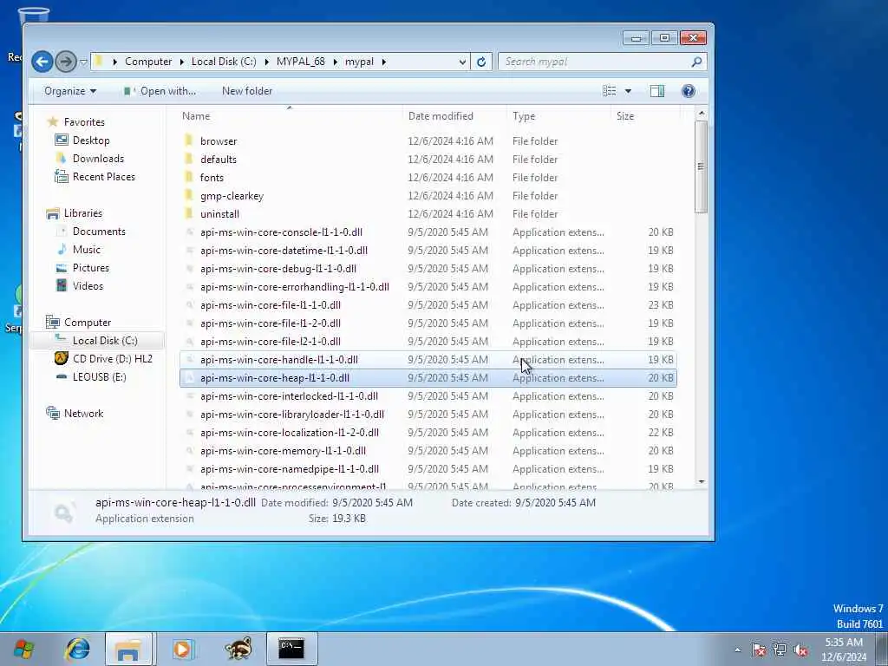Screen dimensions: 888x666
Task: Select Libraries in the navigation pane
Action: tap(82, 213)
